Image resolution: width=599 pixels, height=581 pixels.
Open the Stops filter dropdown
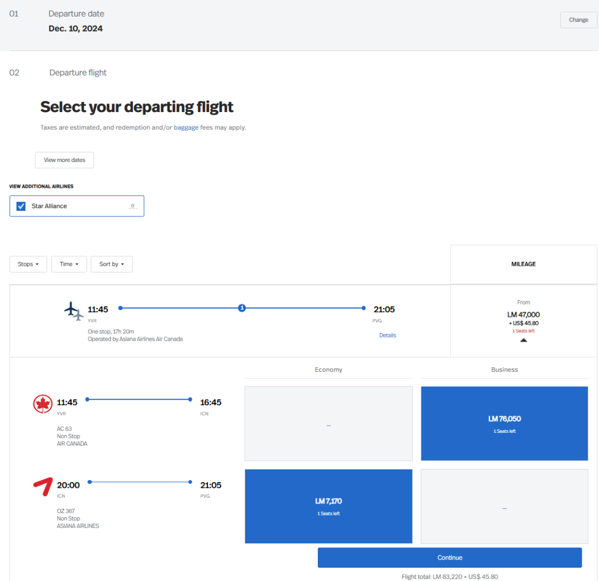click(x=28, y=264)
